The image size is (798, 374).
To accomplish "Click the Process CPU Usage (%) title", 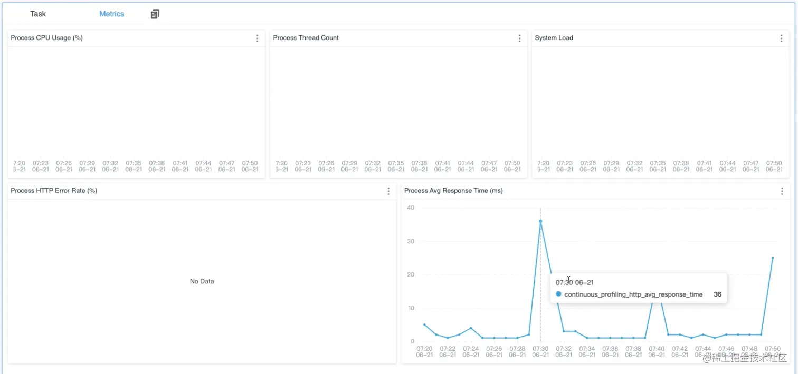I will tap(46, 38).
